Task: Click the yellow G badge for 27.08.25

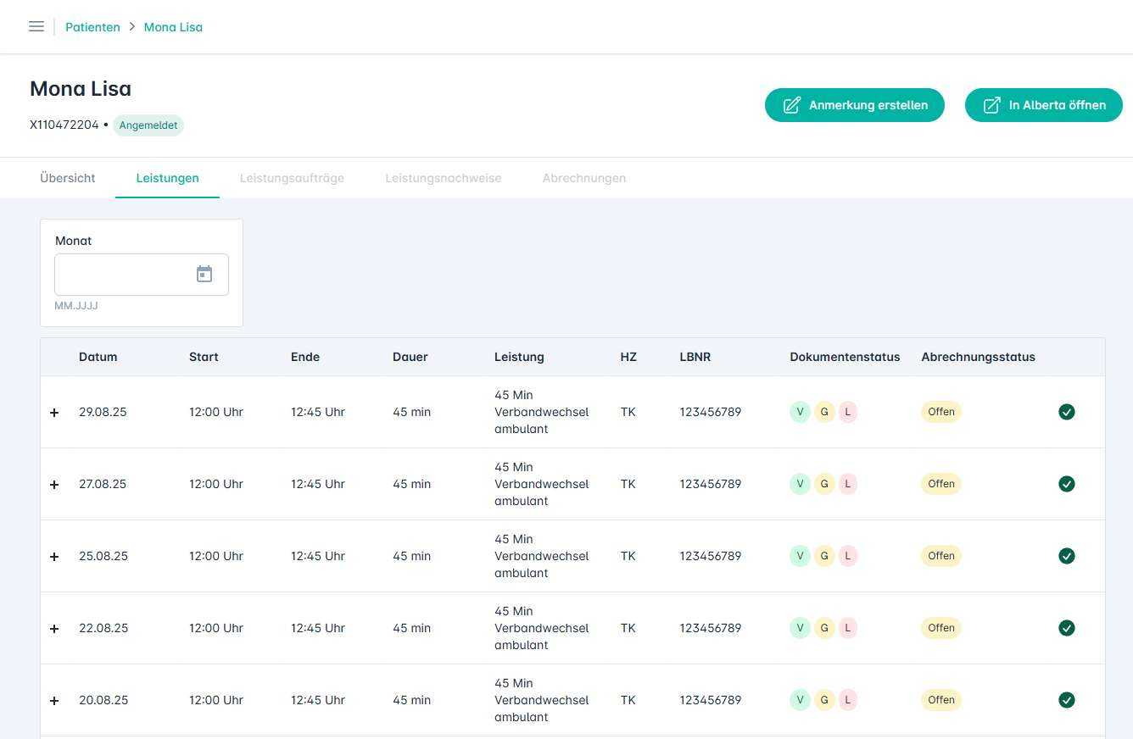Action: [824, 484]
